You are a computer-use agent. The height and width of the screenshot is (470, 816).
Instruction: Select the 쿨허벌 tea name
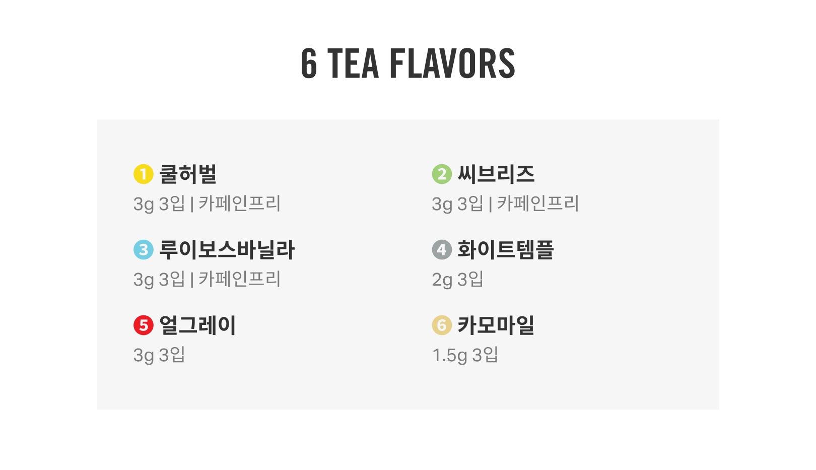tap(188, 174)
